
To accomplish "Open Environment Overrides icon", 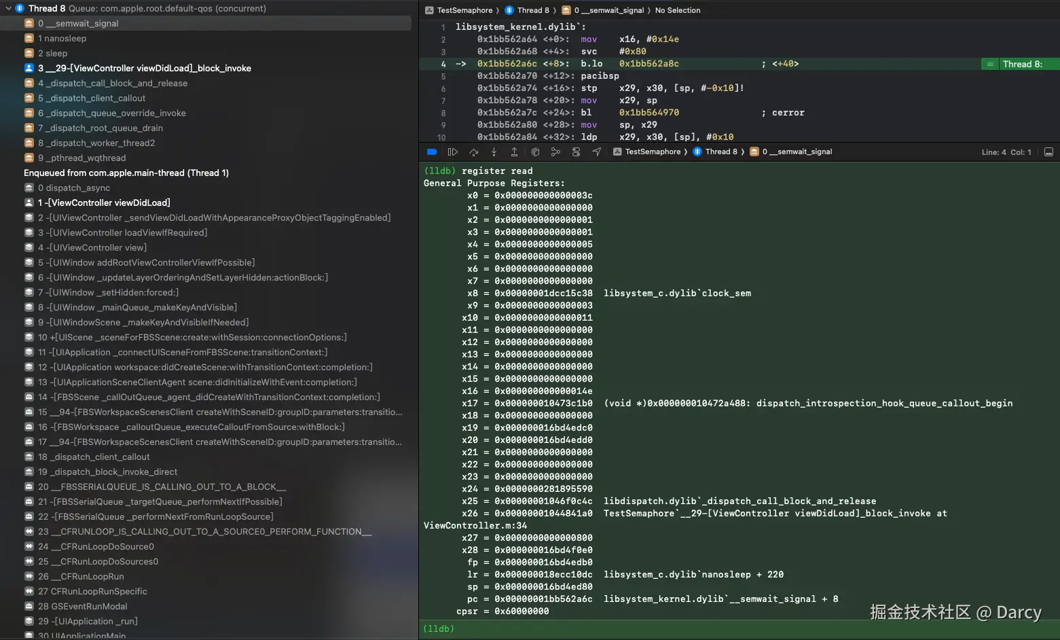I will tap(576, 152).
